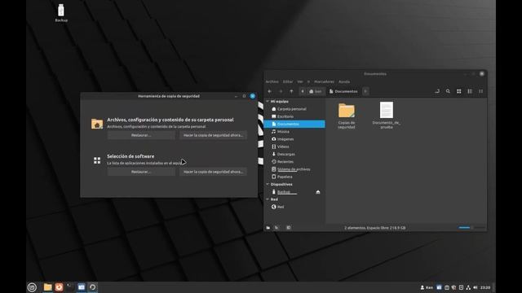Open search in file manager toolbar
Image resolution: width=522 pixels, height=293 pixels.
click(448, 91)
